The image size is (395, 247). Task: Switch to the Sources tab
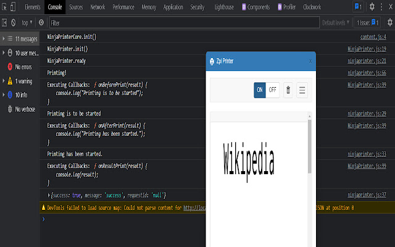pyautogui.click(x=76, y=7)
